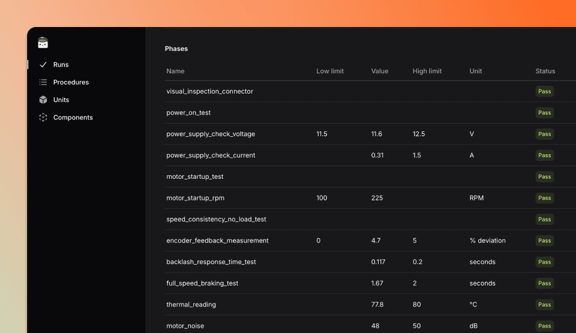This screenshot has width=576, height=333.
Task: Click the app logo in the sidebar
Action: (43, 43)
